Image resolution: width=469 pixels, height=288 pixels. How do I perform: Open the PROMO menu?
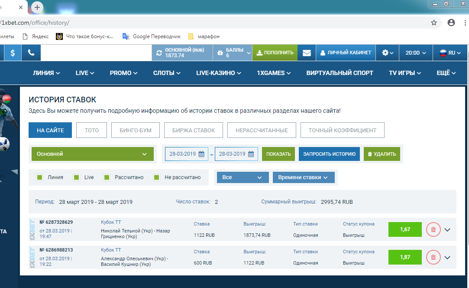(x=123, y=73)
